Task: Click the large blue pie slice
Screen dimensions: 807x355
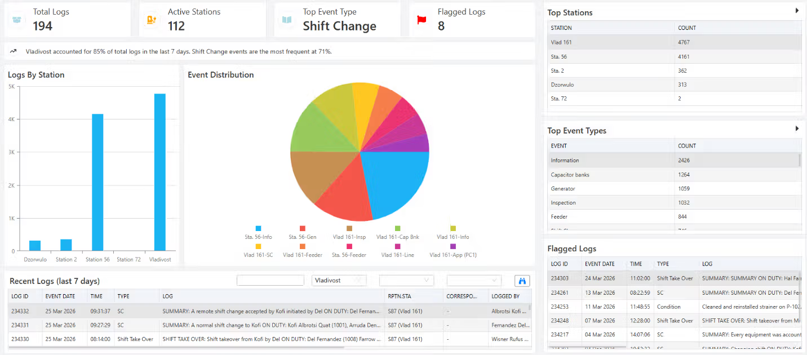Action: (x=394, y=183)
